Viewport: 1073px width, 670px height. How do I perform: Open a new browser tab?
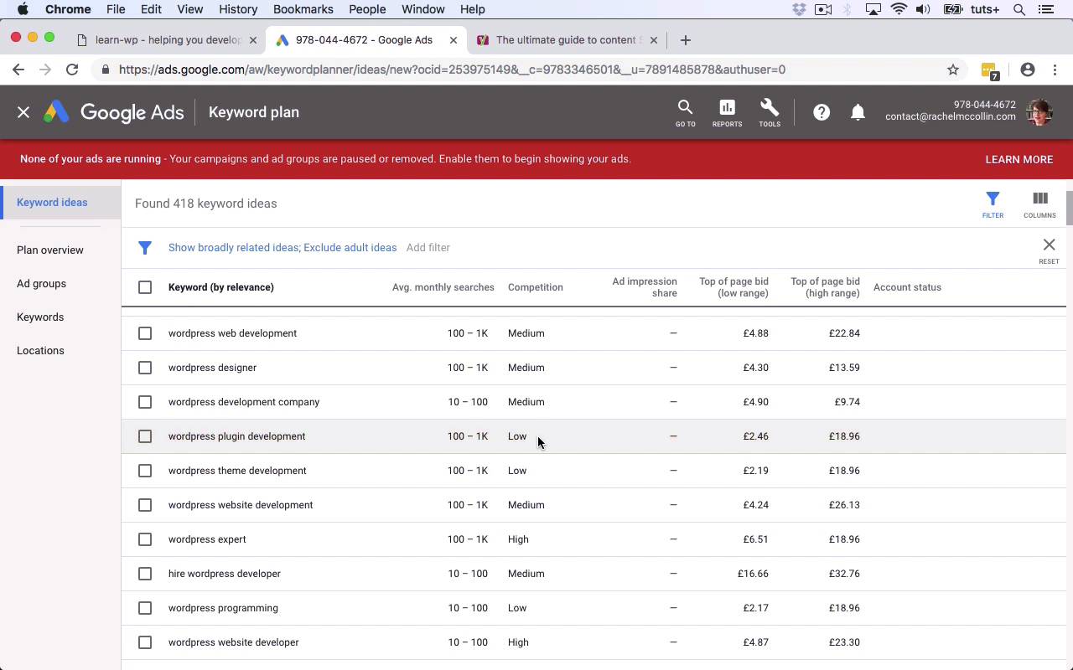[685, 39]
